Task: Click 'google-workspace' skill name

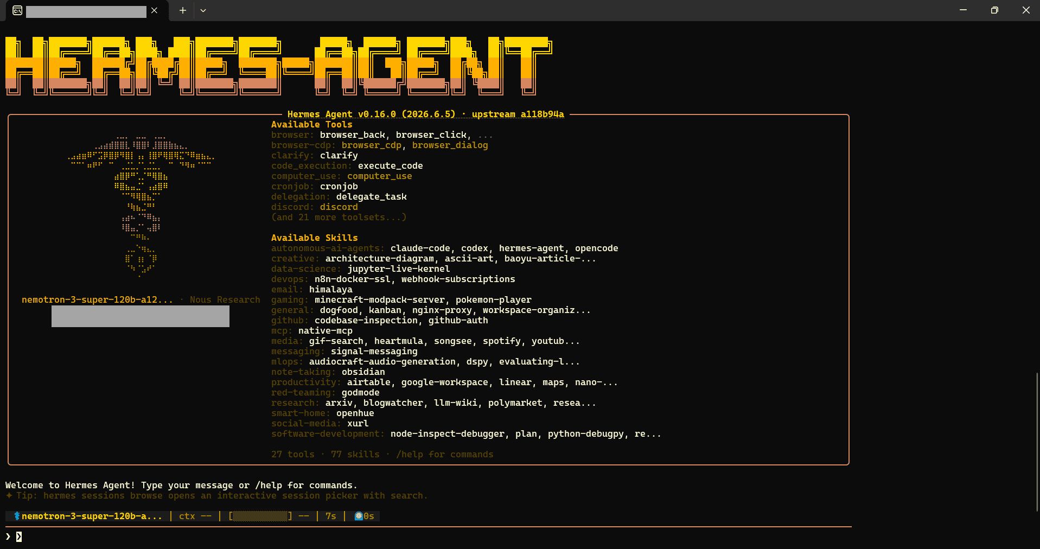Action: click(444, 382)
